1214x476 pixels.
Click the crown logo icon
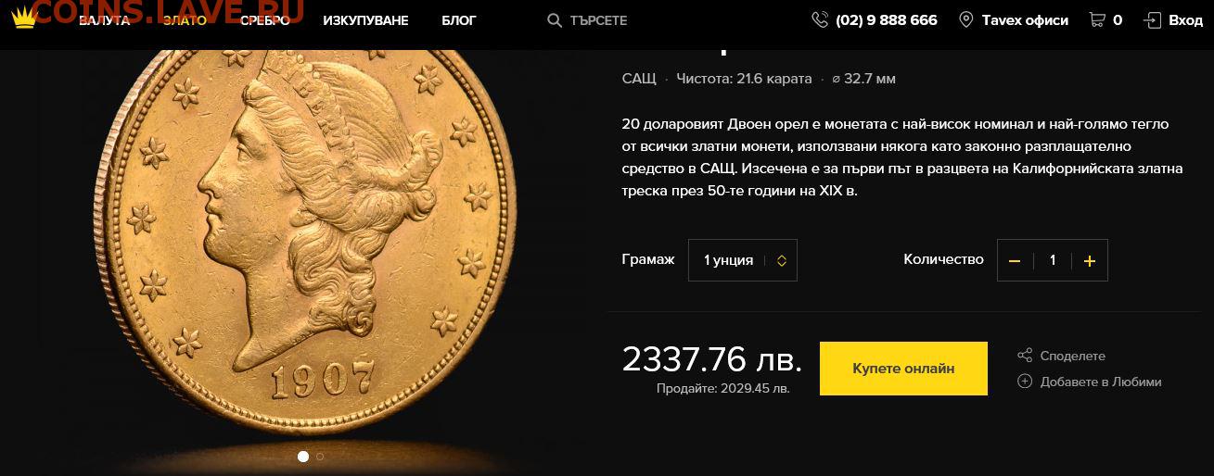[23, 18]
